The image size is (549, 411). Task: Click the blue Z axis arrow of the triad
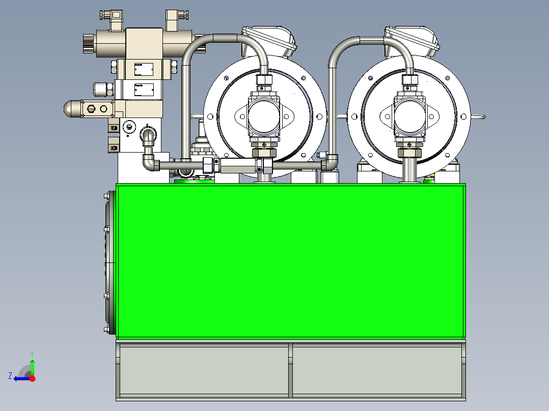tap(21, 379)
